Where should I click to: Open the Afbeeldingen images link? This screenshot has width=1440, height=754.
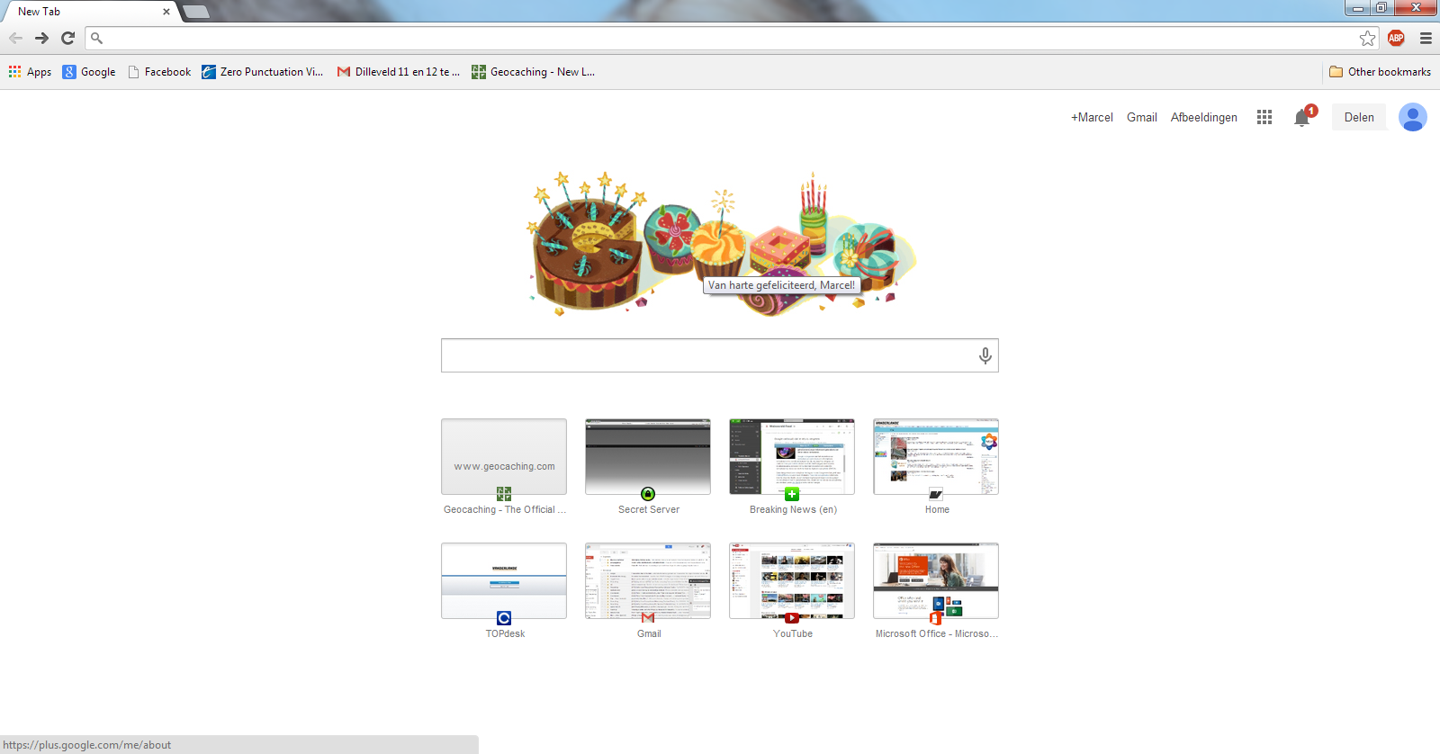1203,117
